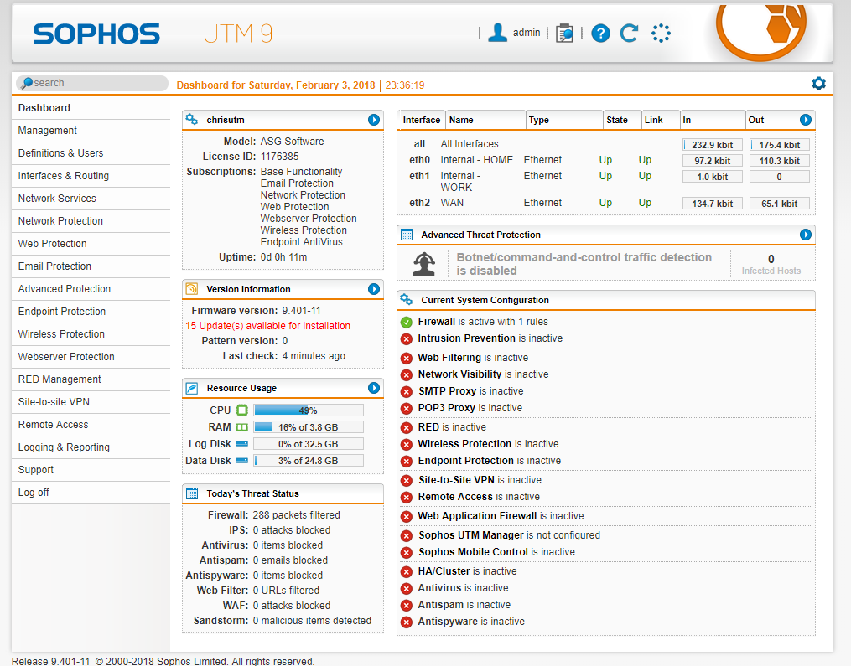851x666 pixels.
Task: Click the red Site-to-Site VPN status icon
Action: click(406, 481)
